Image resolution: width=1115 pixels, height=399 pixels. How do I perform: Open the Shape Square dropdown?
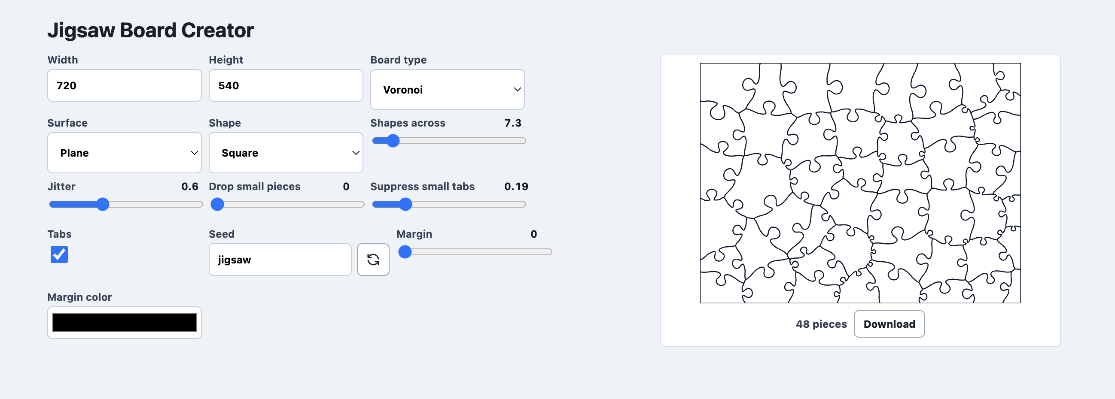(286, 153)
